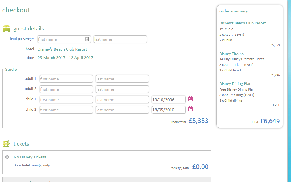The height and width of the screenshot is (182, 291).
Task: Open calendar picker for child 2 birthdate
Action: (x=191, y=109)
